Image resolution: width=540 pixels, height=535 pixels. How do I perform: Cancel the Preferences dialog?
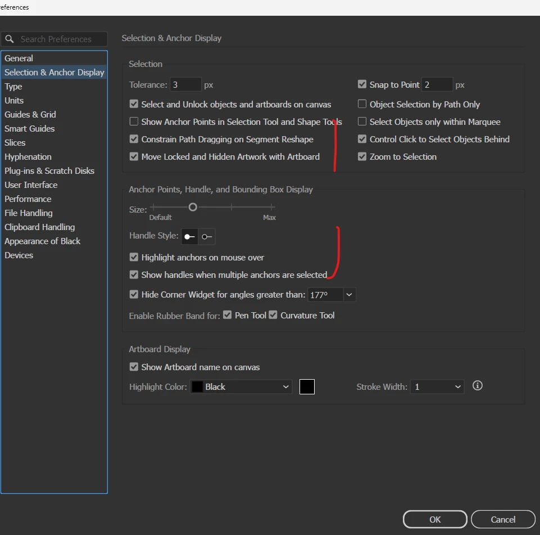tap(503, 519)
